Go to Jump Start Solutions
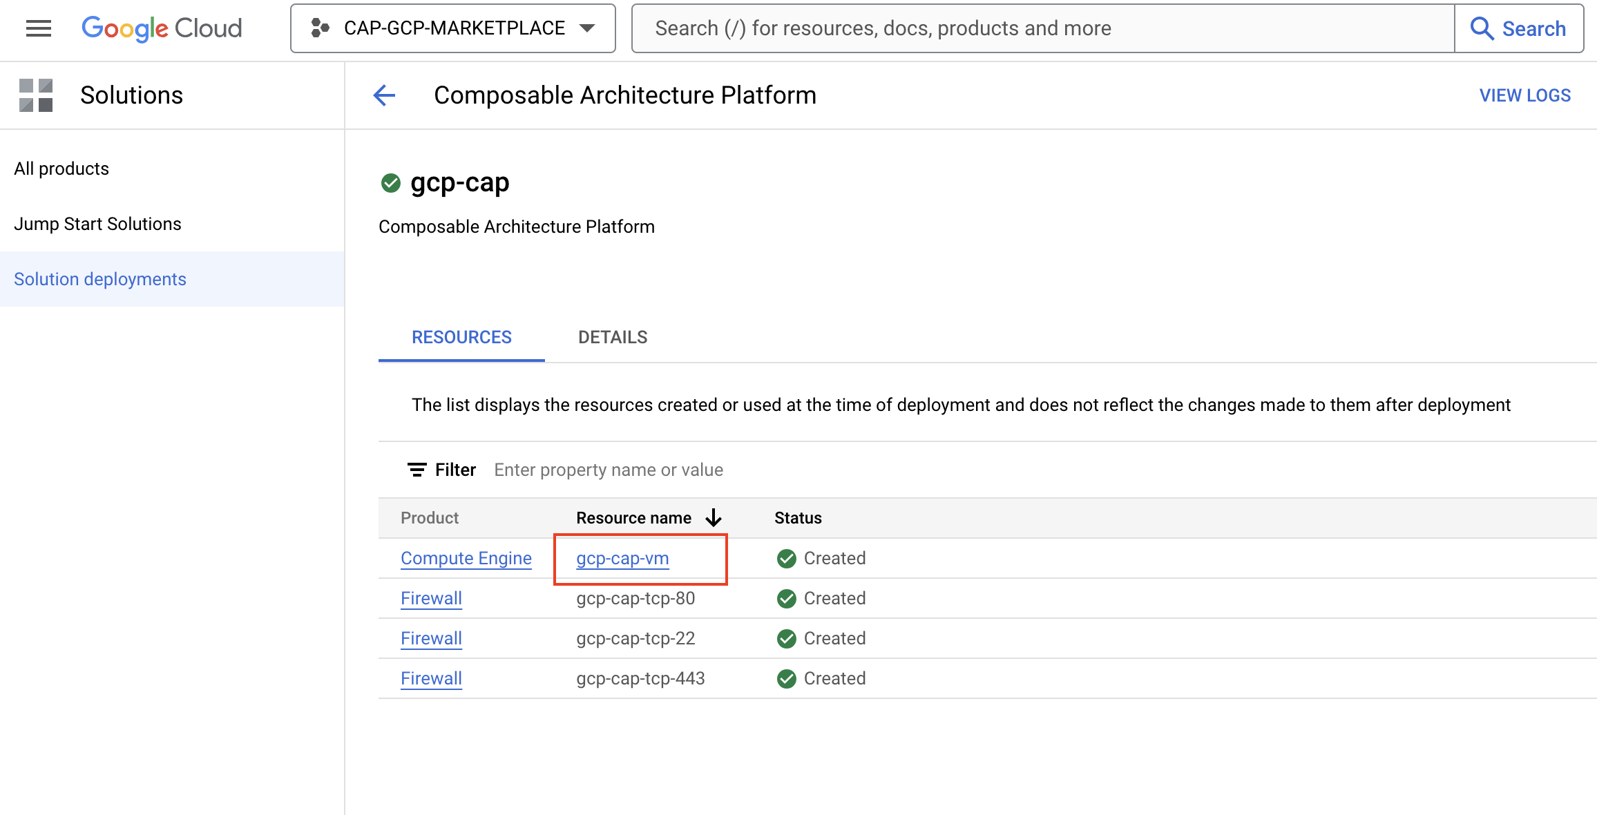 click(97, 224)
